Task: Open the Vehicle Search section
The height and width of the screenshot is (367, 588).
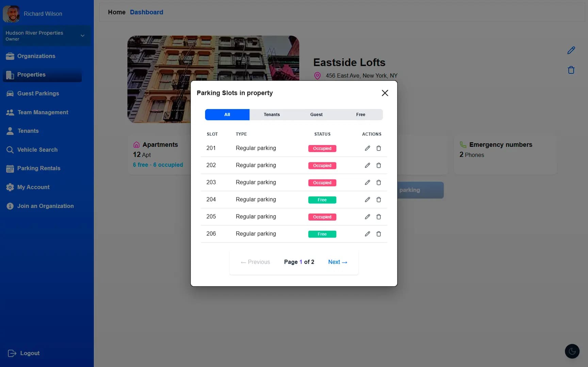Action: click(x=37, y=150)
